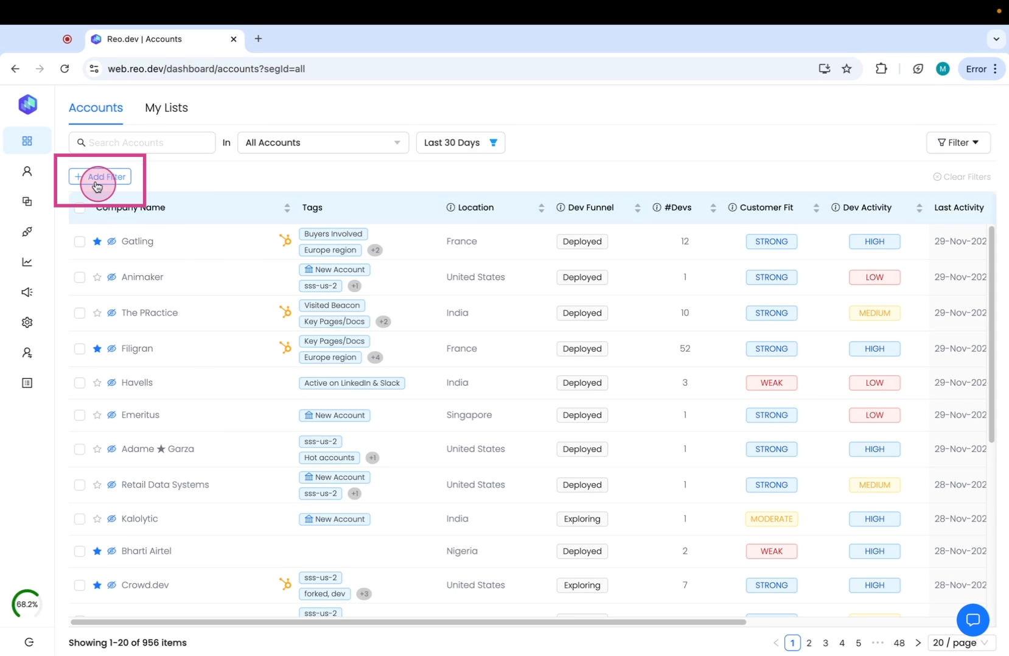
Task: Unstar the Filigran account
Action: pos(97,349)
